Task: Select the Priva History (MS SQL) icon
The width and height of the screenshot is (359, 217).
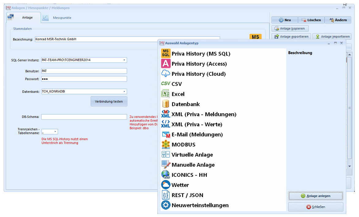Action: point(166,53)
